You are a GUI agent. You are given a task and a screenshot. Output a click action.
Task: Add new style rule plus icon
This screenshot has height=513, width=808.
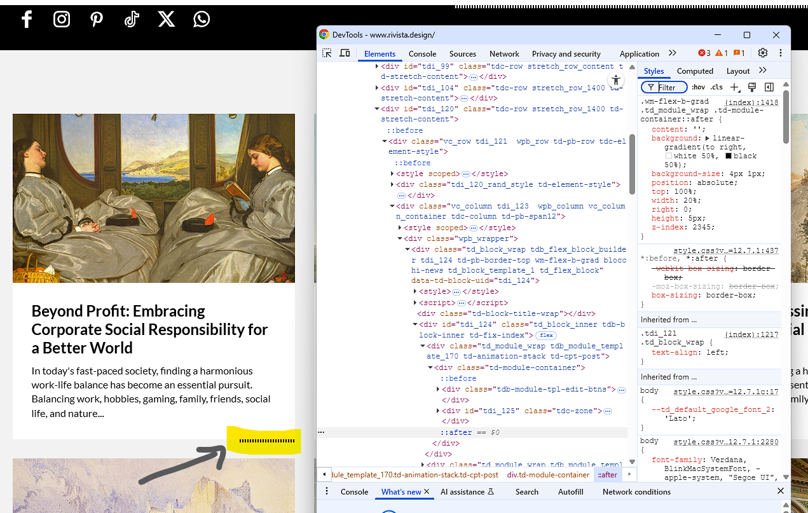[734, 87]
